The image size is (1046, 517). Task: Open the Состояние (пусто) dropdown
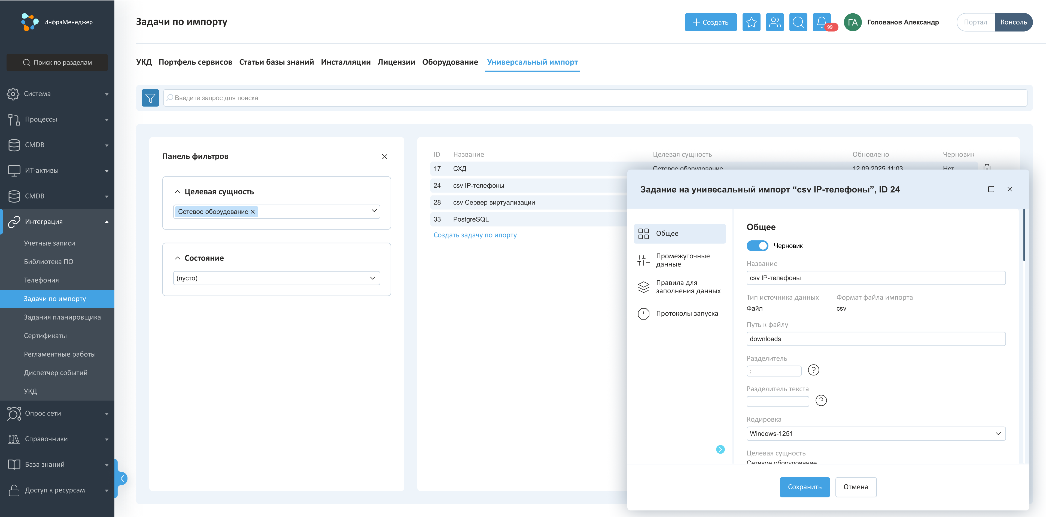[276, 278]
